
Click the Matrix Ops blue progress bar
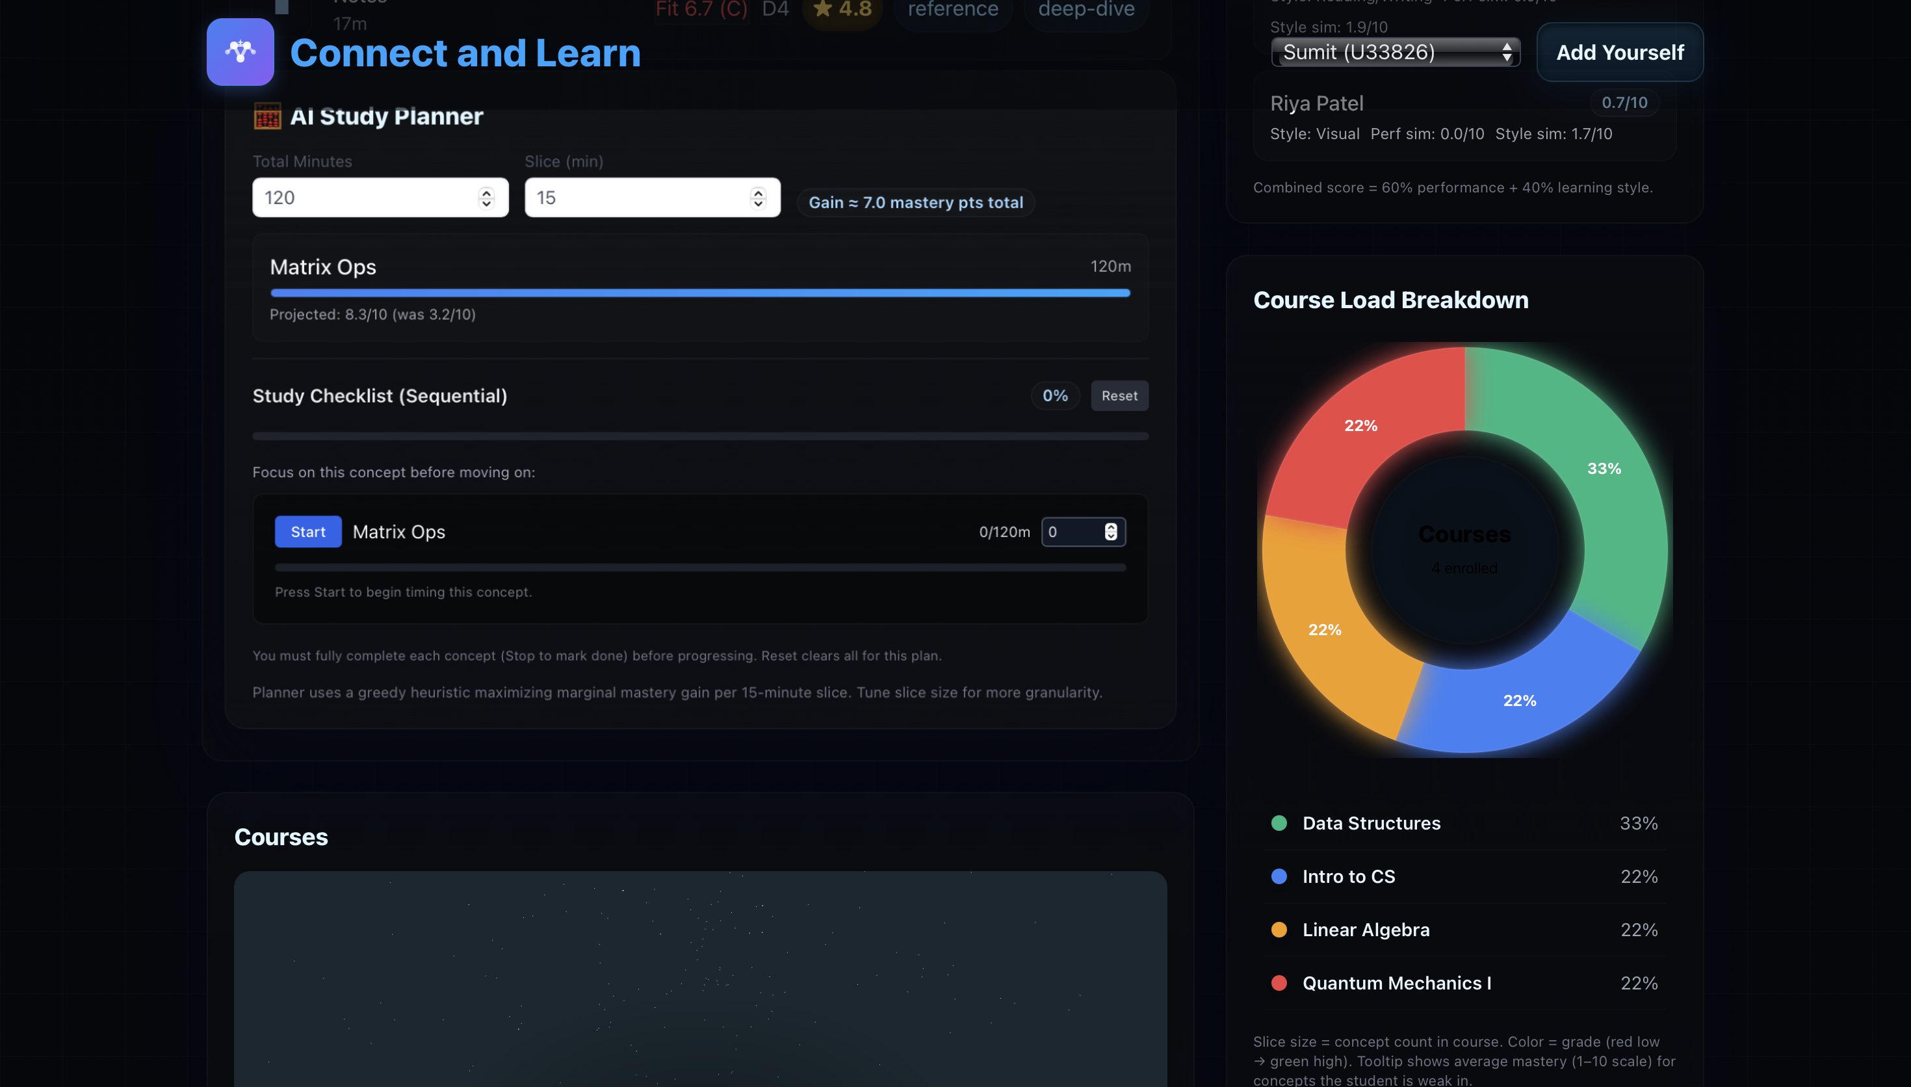700,293
